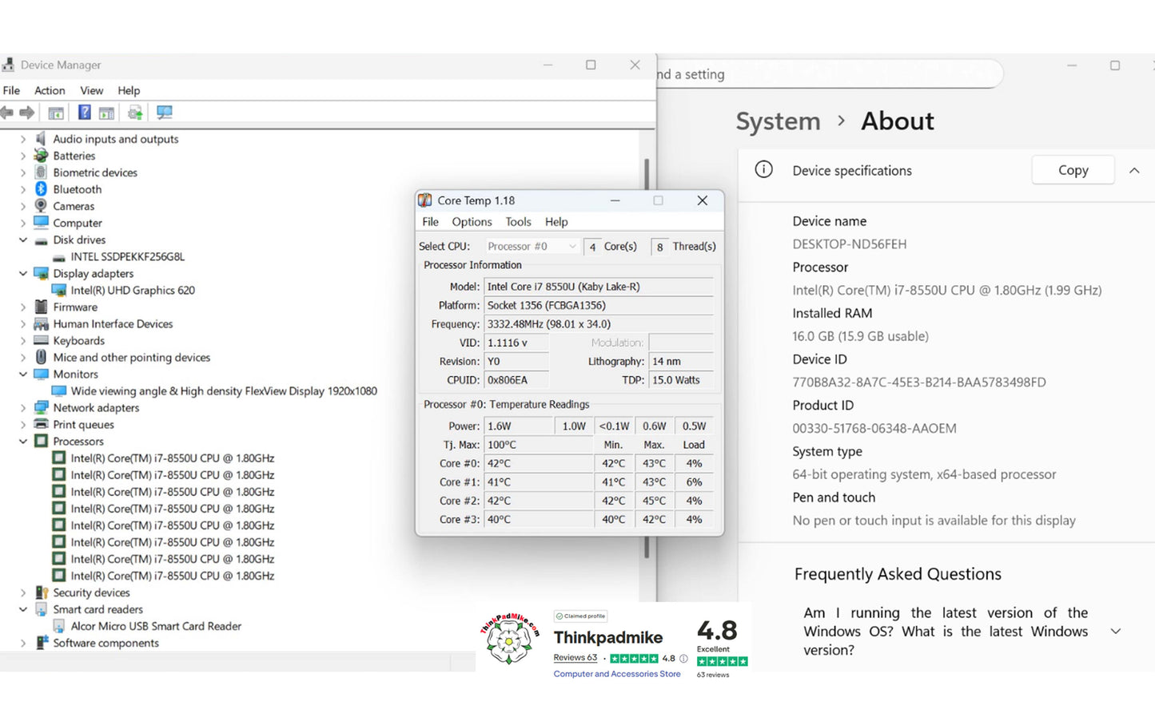Image resolution: width=1155 pixels, height=725 pixels.
Task: Click the Network adapters icon in tree
Action: coord(42,408)
